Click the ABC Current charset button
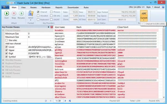 tap(144, 16)
